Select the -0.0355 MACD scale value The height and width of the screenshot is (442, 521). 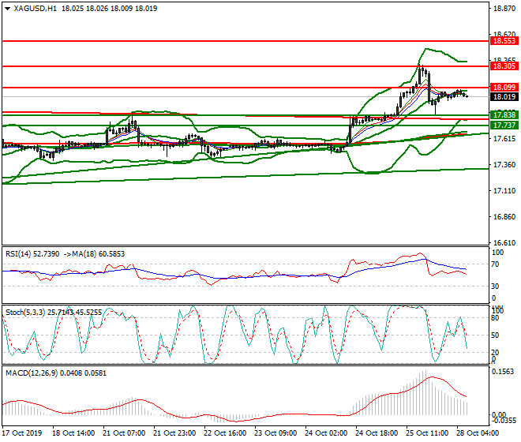point(504,421)
